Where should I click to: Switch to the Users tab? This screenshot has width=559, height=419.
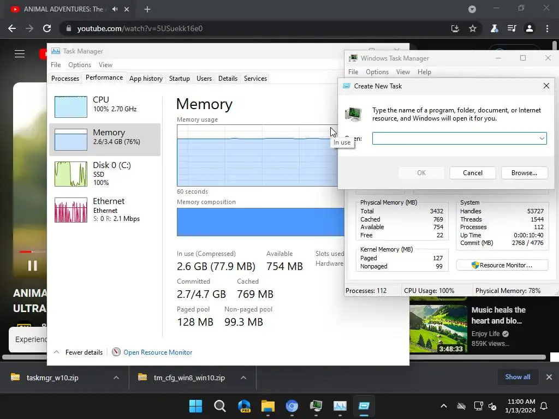point(204,79)
